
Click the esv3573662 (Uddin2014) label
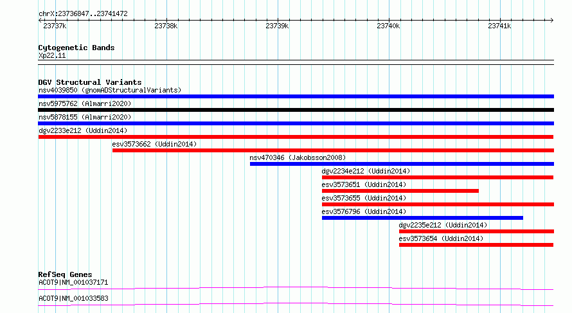tap(154, 144)
